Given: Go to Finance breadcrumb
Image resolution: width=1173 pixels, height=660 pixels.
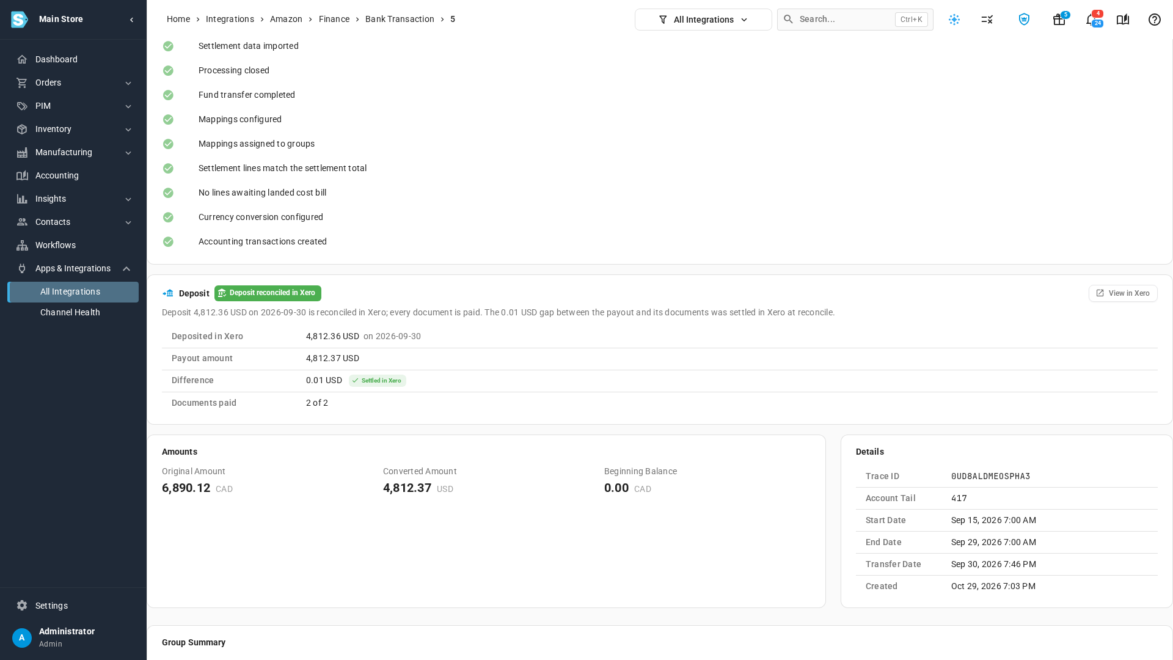Looking at the screenshot, I should point(334,19).
